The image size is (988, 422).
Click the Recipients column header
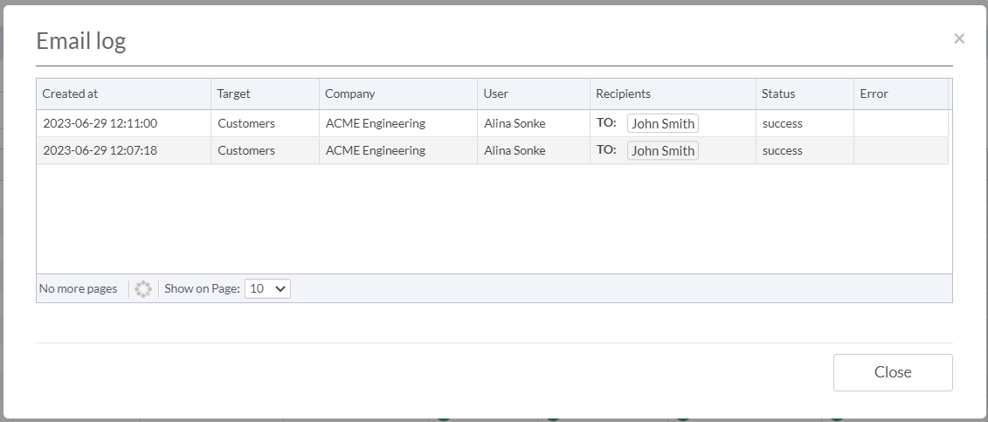click(x=673, y=93)
